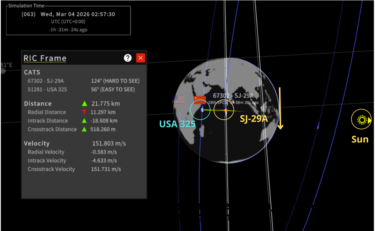Click the UTC (UTC+0:00) timezone label
The width and height of the screenshot is (375, 231).
(68, 22)
